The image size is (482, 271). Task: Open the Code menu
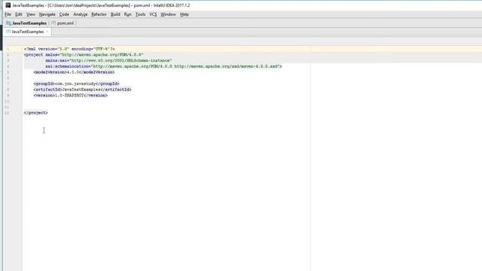[64, 14]
